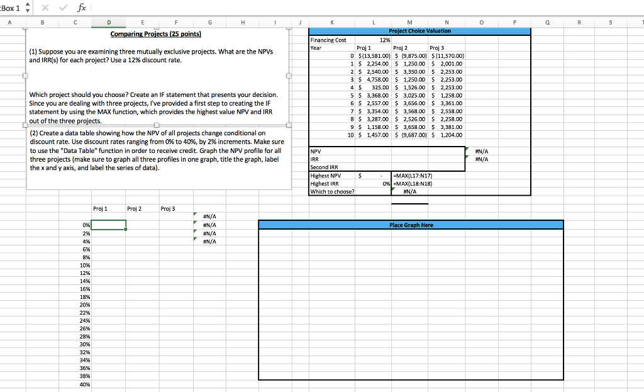644x392 pixels.
Task: Select the 2% discount rate cell
Action: point(75,233)
